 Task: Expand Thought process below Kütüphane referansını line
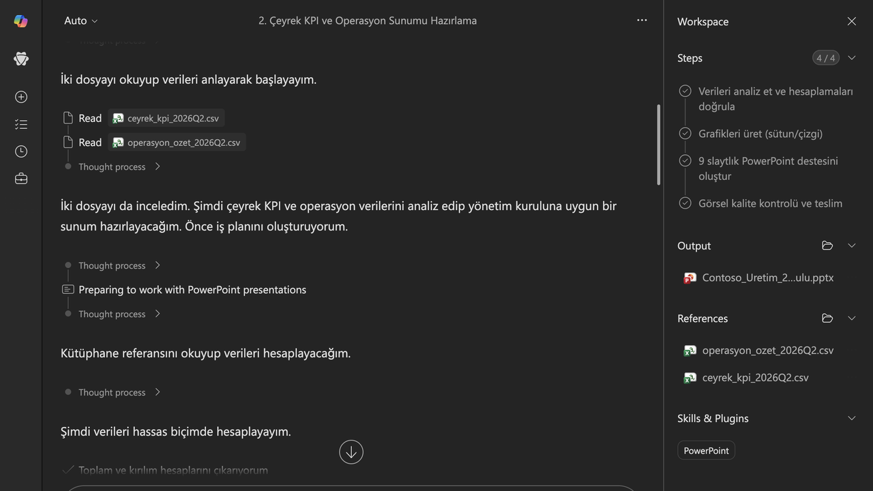119,392
